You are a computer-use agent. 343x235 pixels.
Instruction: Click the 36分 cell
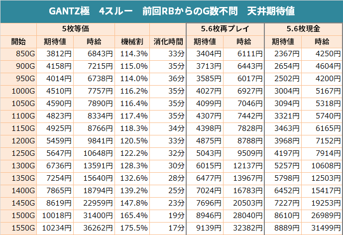coord(168,79)
